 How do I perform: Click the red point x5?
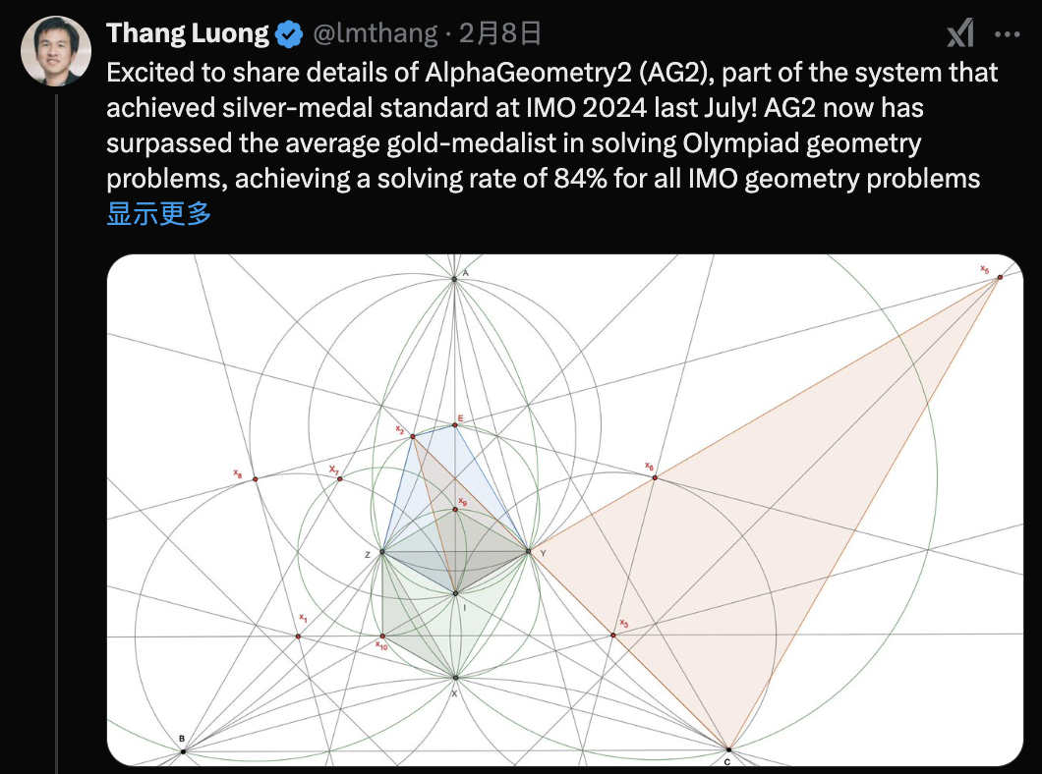(1000, 277)
